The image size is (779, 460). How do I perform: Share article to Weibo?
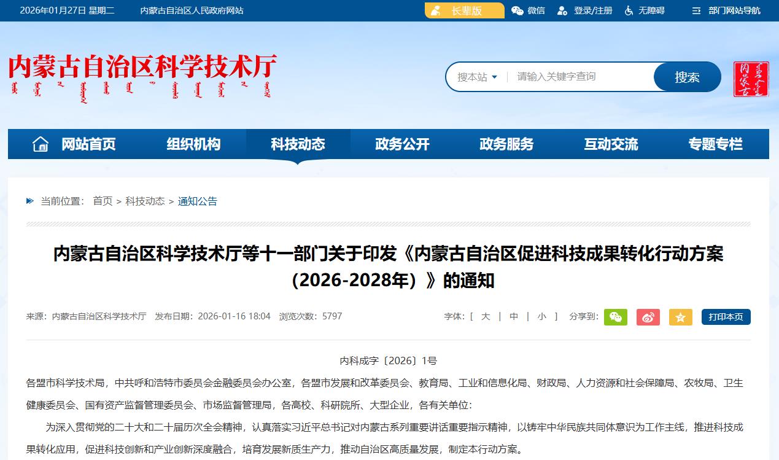tap(648, 317)
